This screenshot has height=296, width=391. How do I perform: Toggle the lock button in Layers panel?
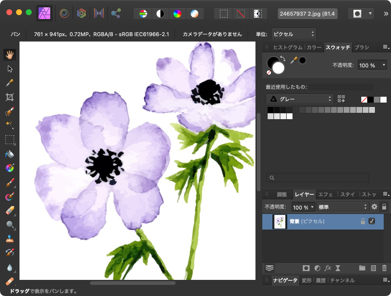click(x=384, y=207)
